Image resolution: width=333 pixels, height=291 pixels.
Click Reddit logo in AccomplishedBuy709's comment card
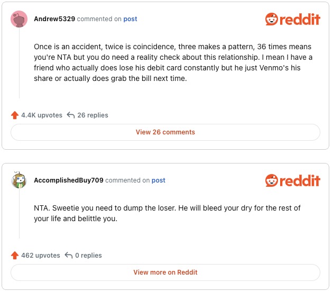point(292,180)
